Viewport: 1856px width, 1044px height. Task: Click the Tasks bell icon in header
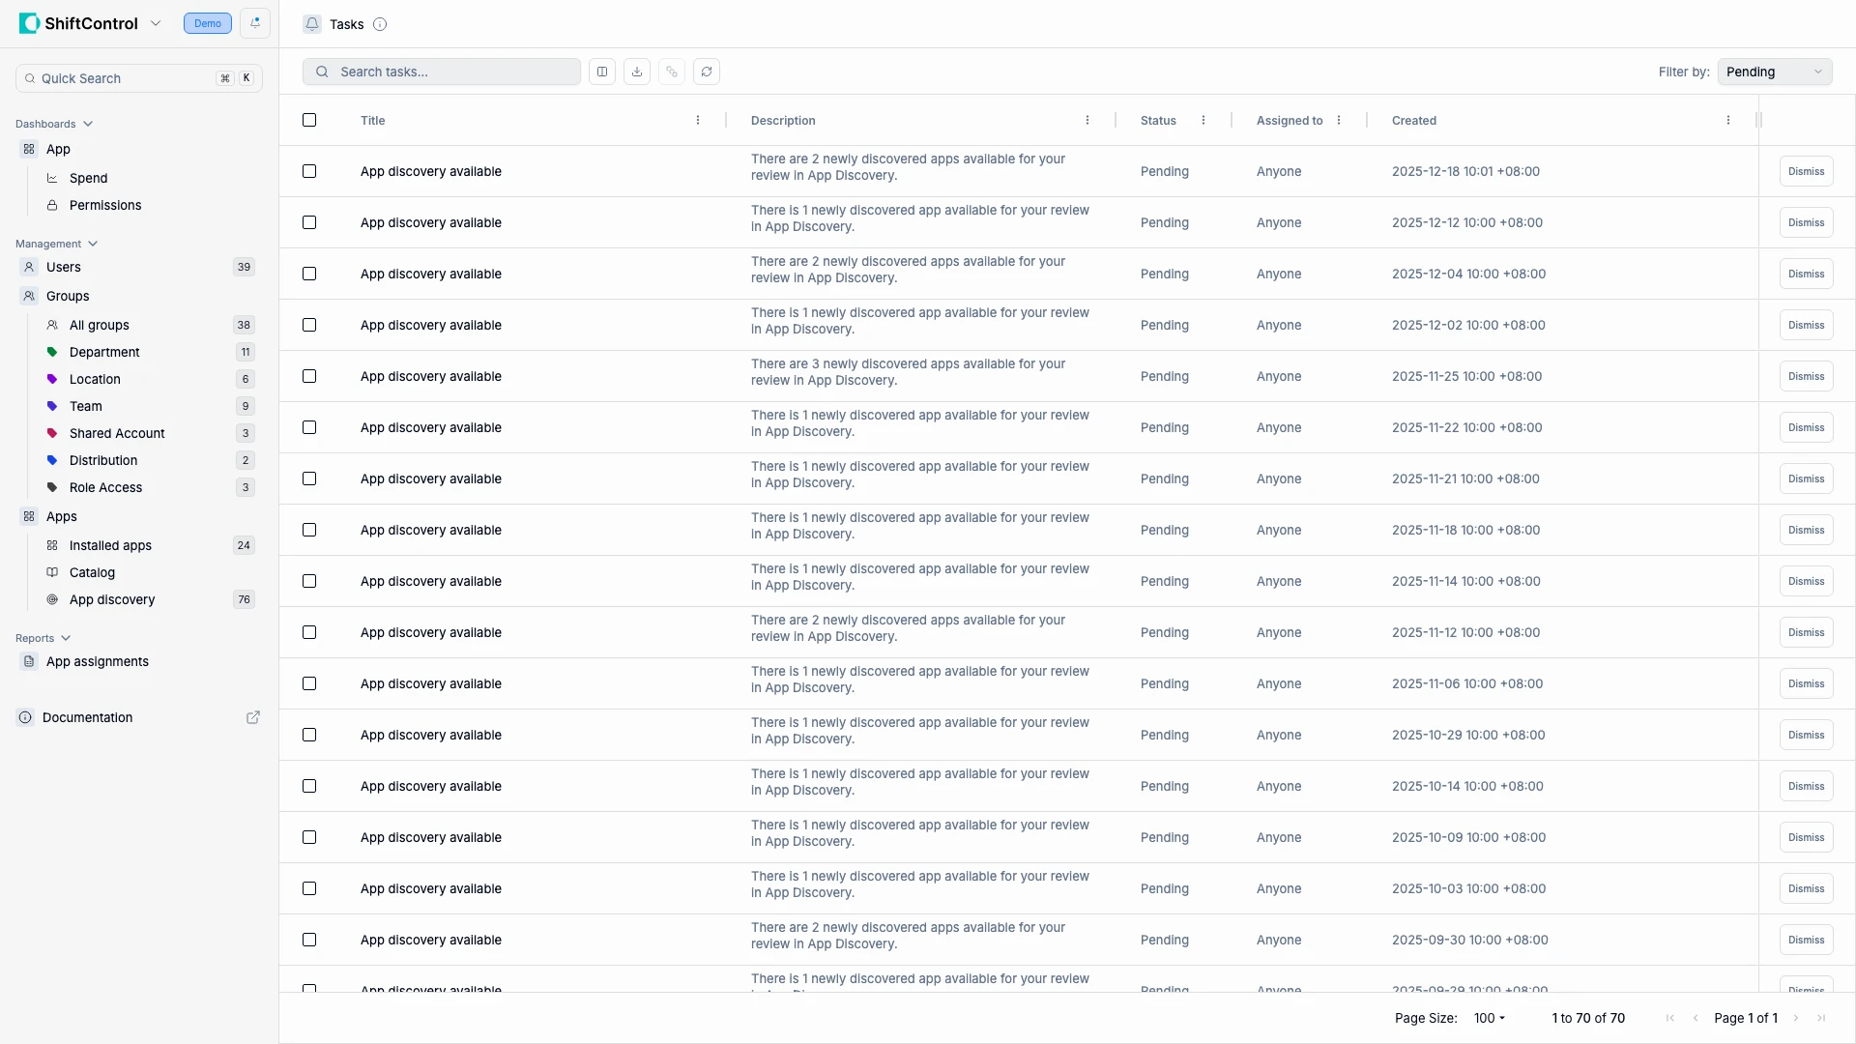(312, 24)
